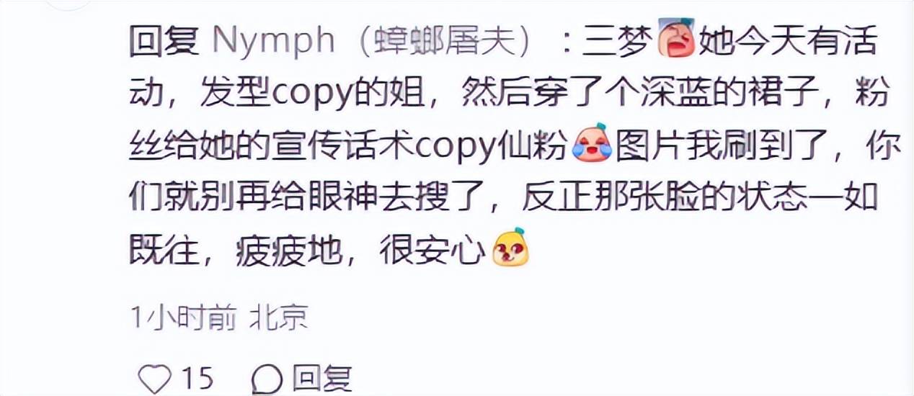The image size is (914, 396).
Task: Click the crying emoji after 三梦
Action: pos(675,40)
